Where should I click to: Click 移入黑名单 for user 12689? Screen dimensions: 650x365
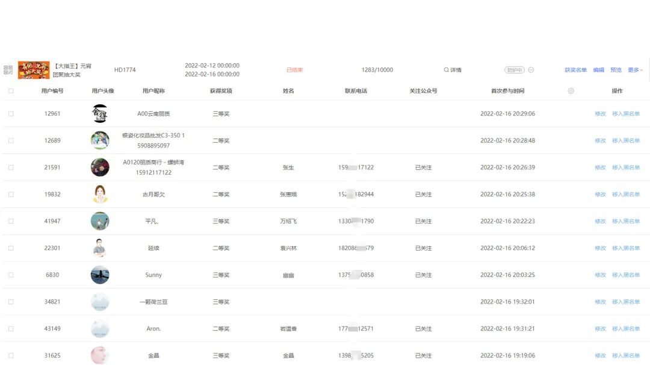[x=626, y=140]
